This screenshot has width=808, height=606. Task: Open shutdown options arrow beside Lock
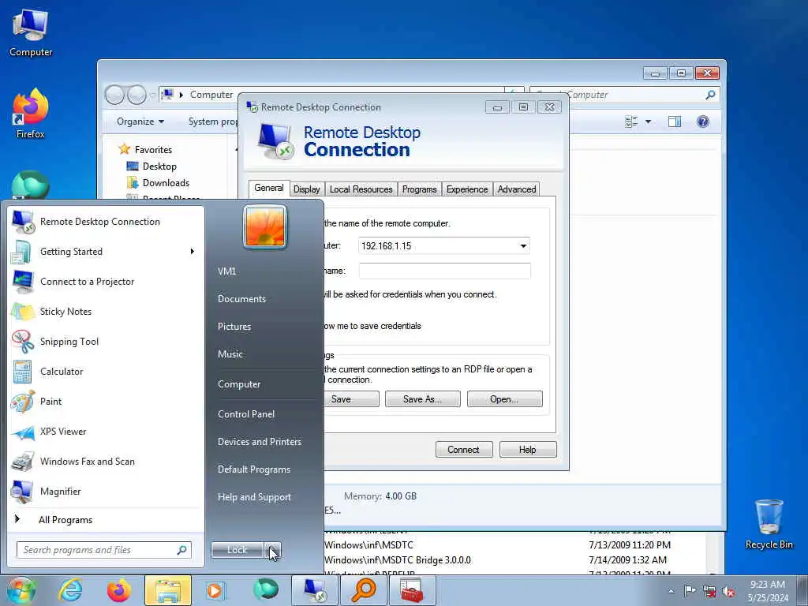(x=273, y=550)
